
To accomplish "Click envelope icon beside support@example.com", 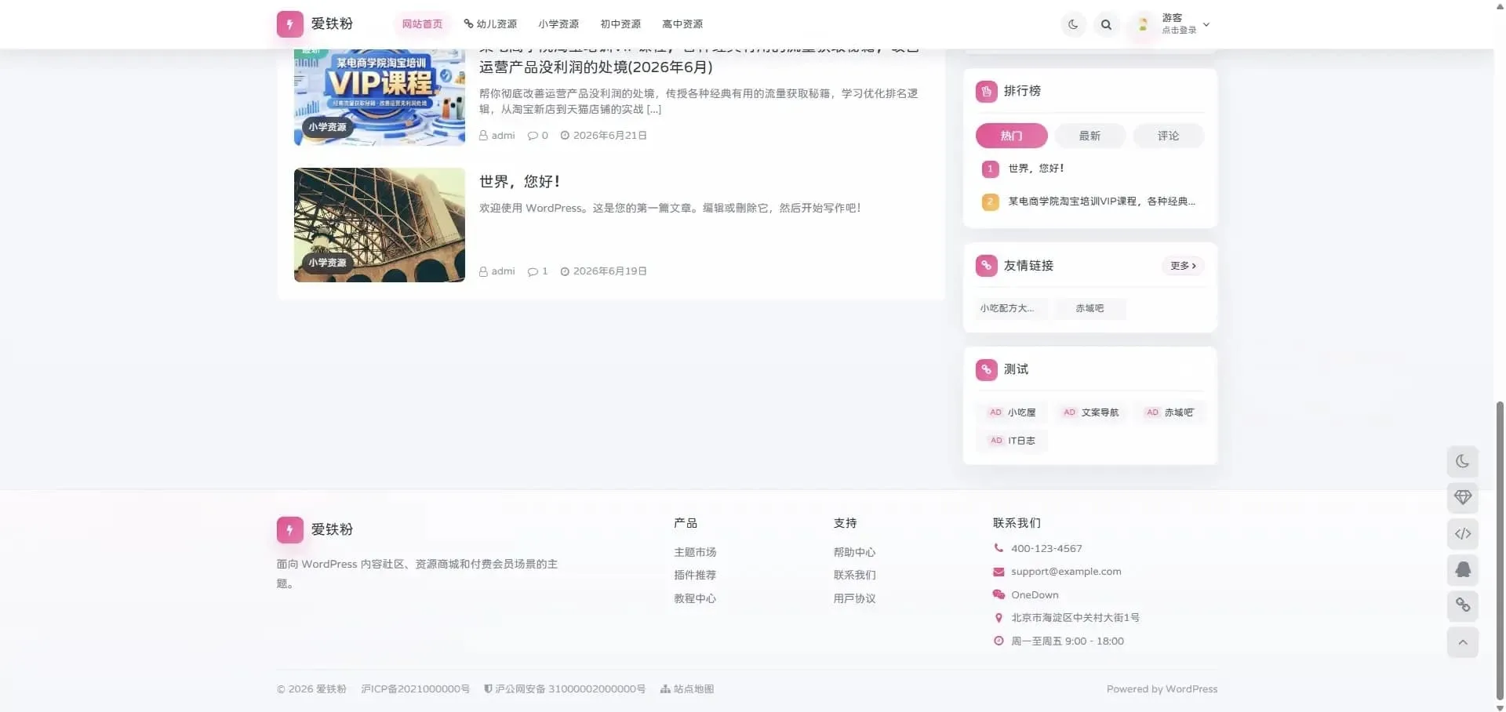I will [x=999, y=572].
